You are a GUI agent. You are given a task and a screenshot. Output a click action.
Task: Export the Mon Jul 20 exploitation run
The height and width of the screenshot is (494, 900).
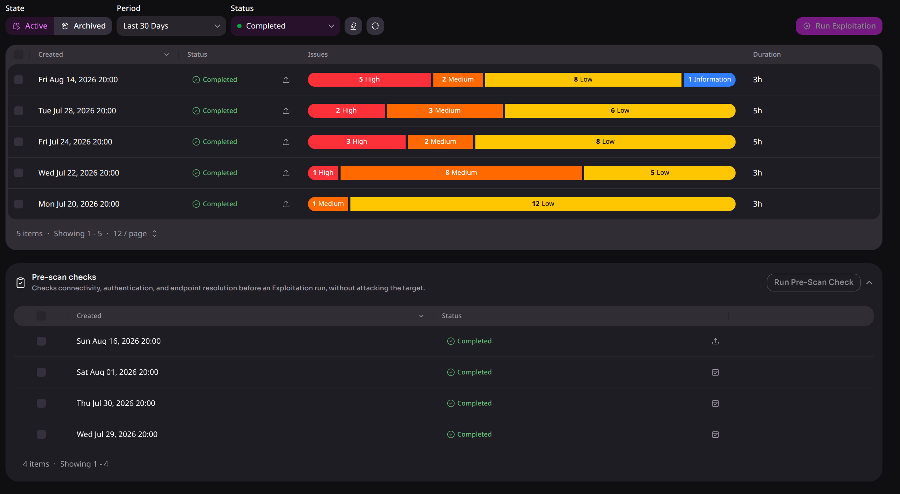286,204
